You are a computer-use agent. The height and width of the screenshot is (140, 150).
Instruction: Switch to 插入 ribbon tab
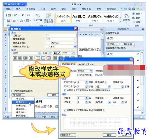(x=18, y=9)
